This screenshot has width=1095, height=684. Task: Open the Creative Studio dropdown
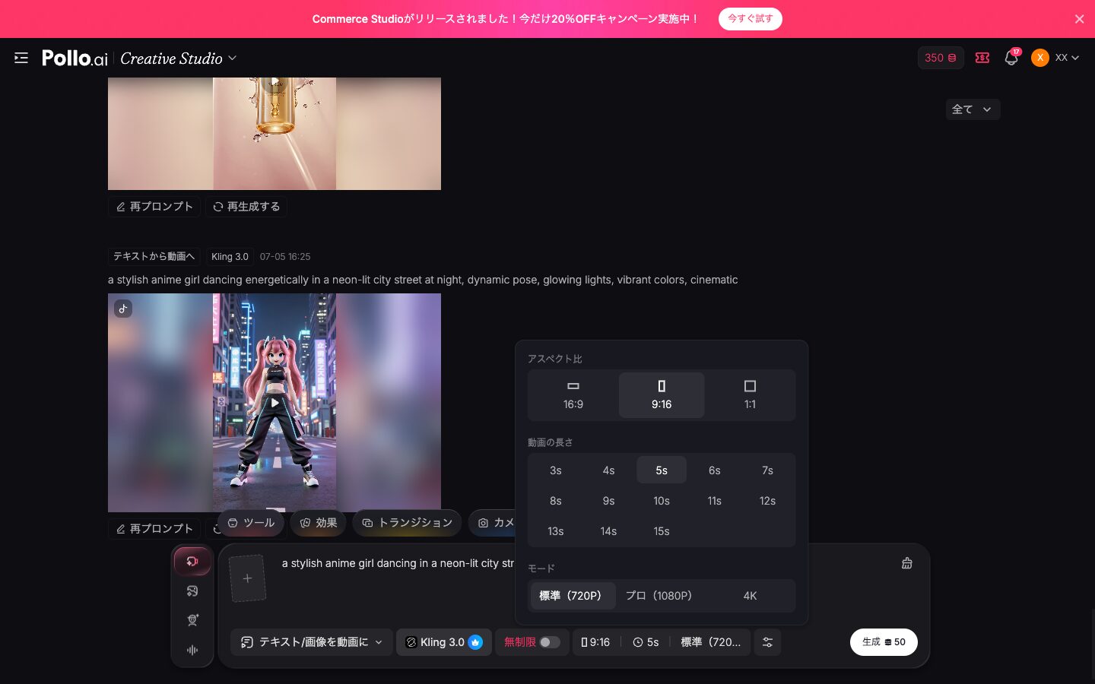pyautogui.click(x=179, y=58)
